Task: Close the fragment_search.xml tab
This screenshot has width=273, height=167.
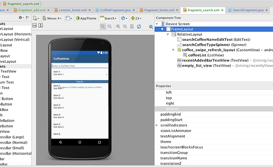Action: [x=222, y=10]
